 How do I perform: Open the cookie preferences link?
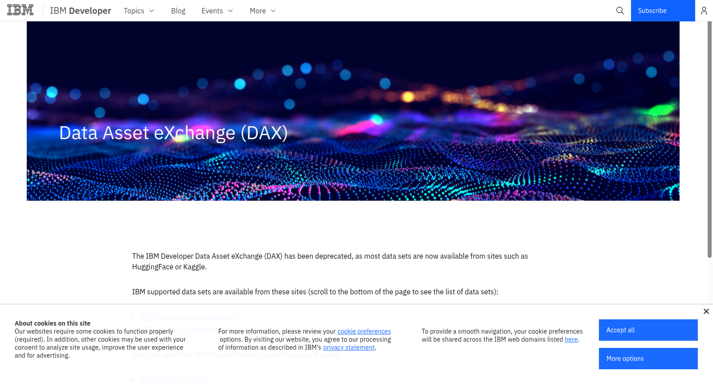pyautogui.click(x=364, y=331)
